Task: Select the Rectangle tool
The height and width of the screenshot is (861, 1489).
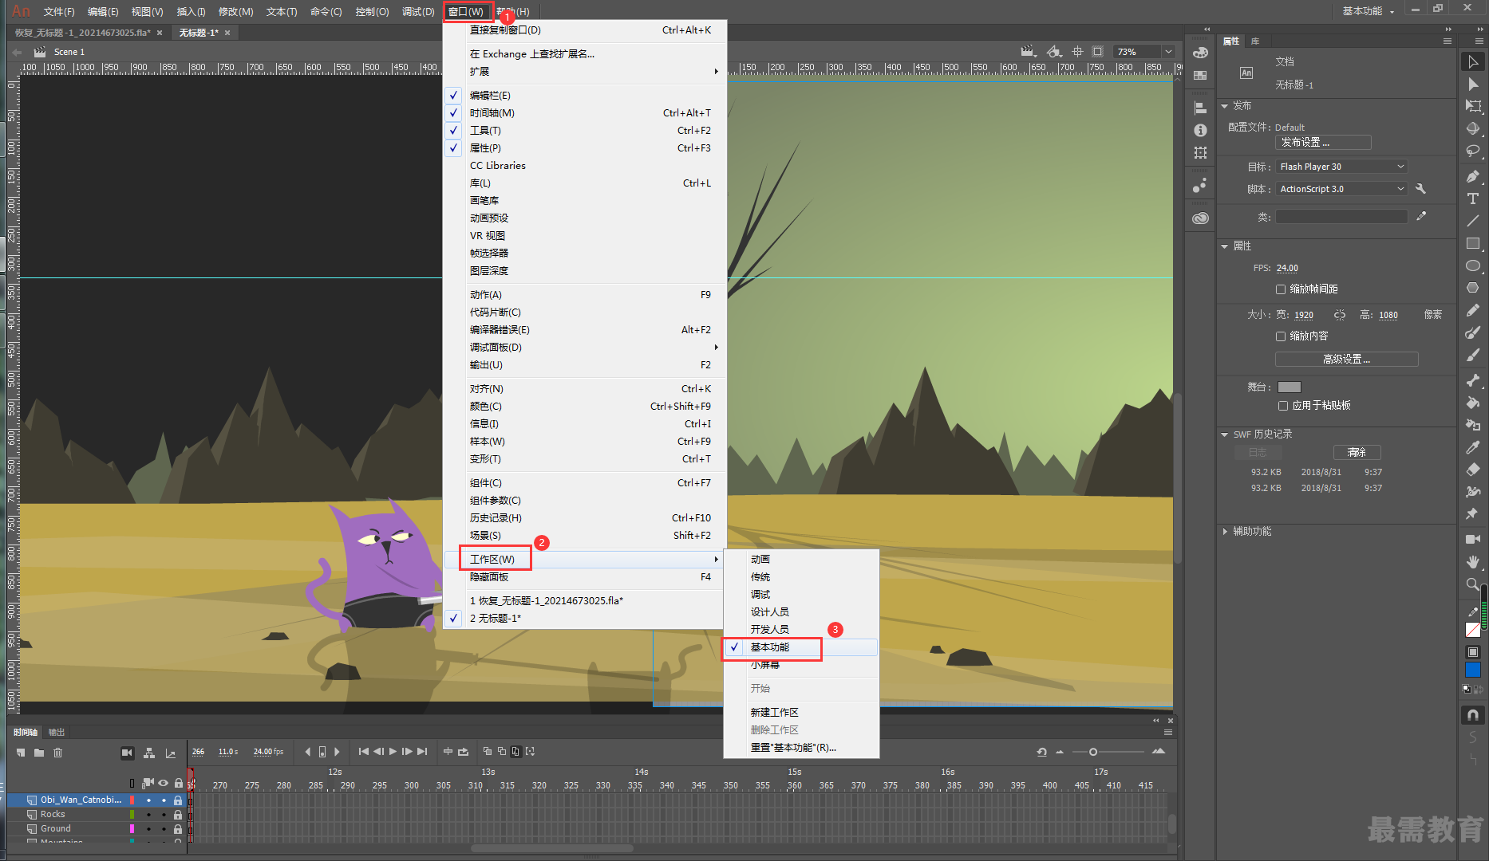Action: tap(1473, 243)
